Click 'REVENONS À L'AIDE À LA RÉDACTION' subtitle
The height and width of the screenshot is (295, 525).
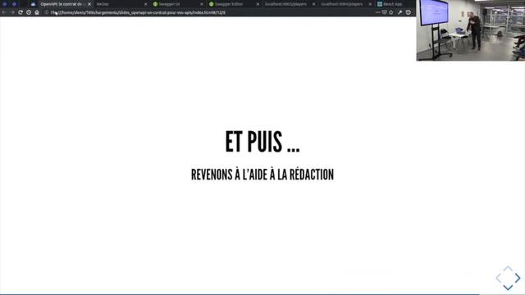point(262,175)
